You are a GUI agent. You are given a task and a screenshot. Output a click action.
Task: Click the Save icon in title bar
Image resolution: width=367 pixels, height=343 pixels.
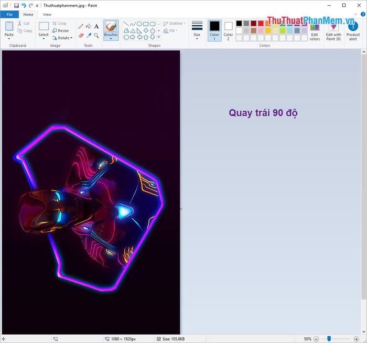coord(16,5)
